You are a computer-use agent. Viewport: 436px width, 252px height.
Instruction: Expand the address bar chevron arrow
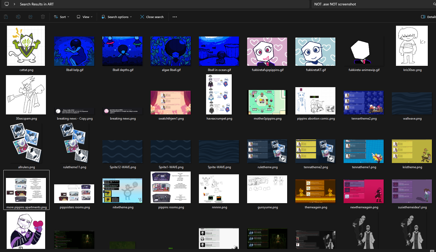[x=14, y=4]
